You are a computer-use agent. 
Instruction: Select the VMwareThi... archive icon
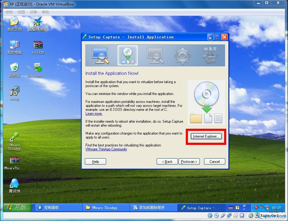point(14,163)
